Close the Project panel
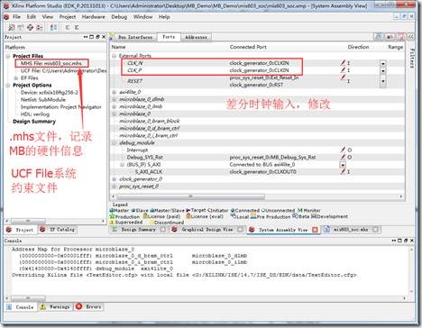Viewport: 422px width, 328px height. (x=104, y=37)
